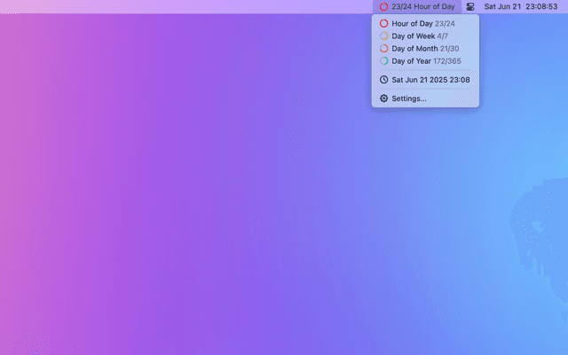Image resolution: width=568 pixels, height=355 pixels.
Task: Switch display to Day of Month
Action: 414,49
